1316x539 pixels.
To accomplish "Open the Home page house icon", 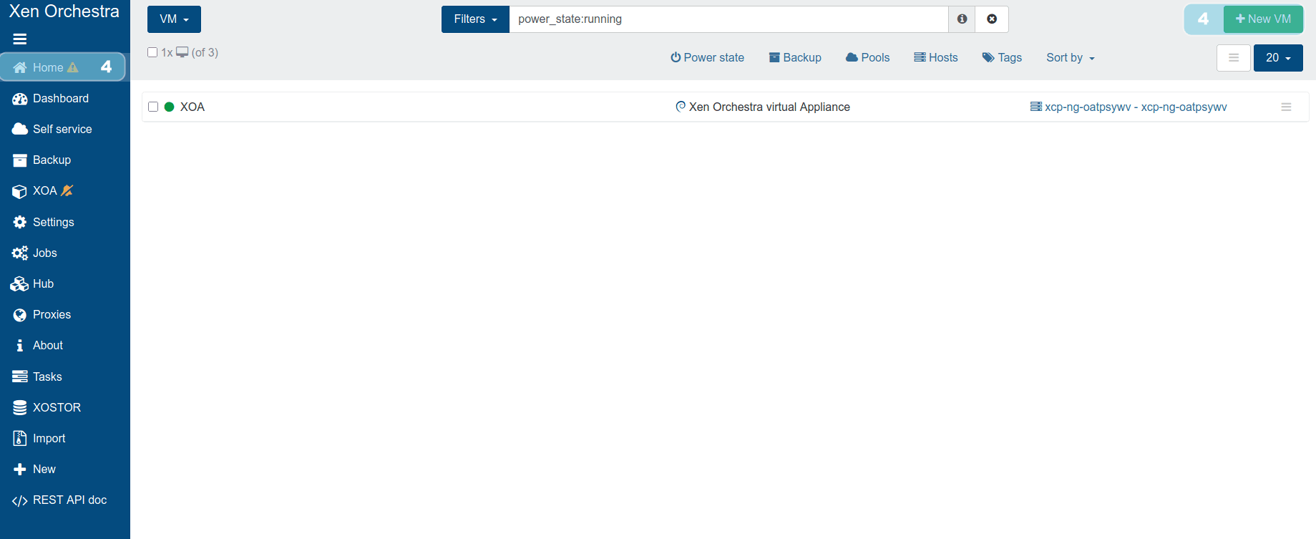I will pos(20,67).
